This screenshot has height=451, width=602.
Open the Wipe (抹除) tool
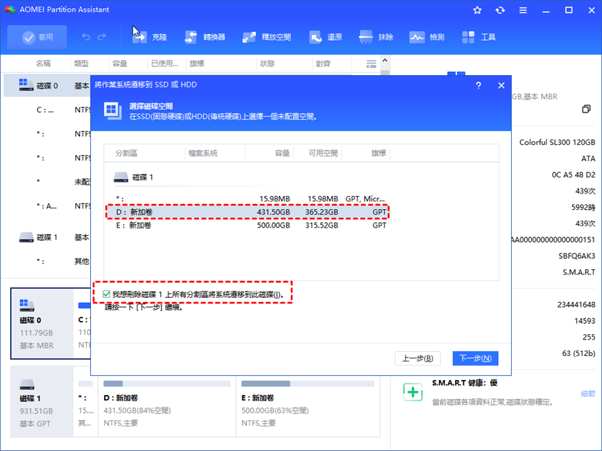tap(376, 37)
